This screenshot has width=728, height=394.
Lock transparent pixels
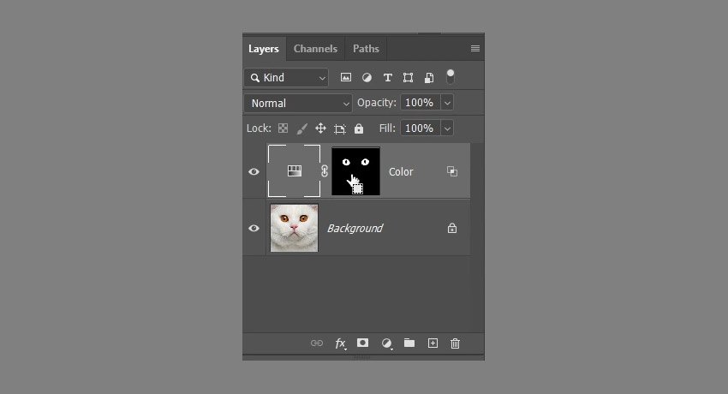coord(283,128)
